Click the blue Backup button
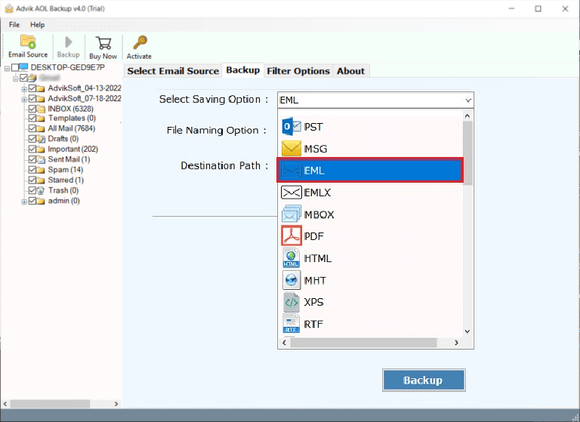 click(x=424, y=380)
